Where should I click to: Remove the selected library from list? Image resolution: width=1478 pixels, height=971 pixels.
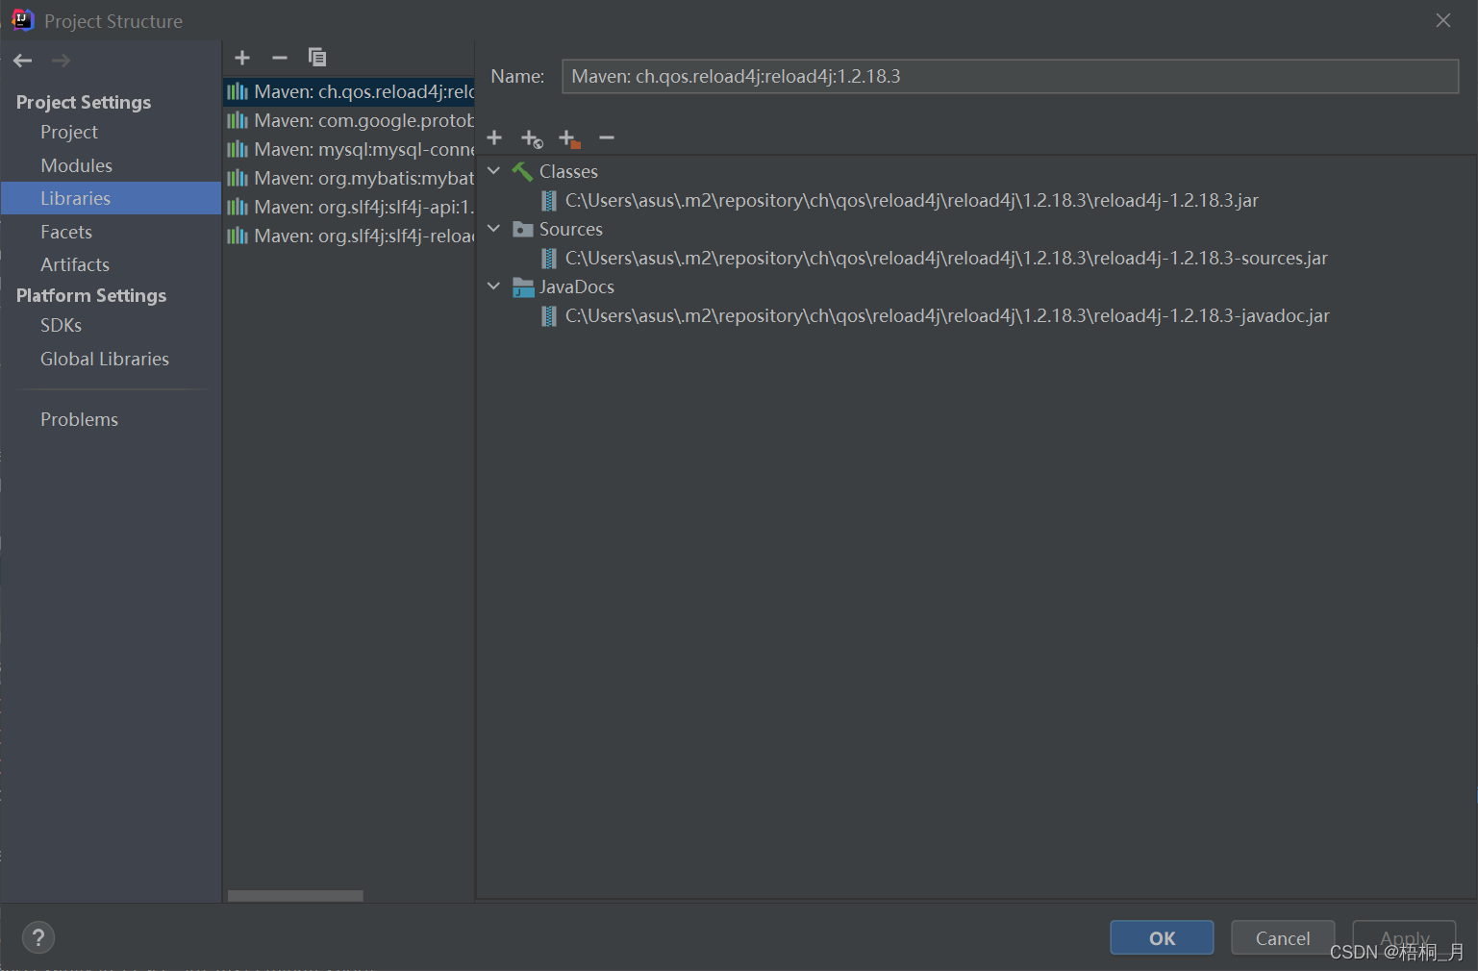tap(280, 58)
